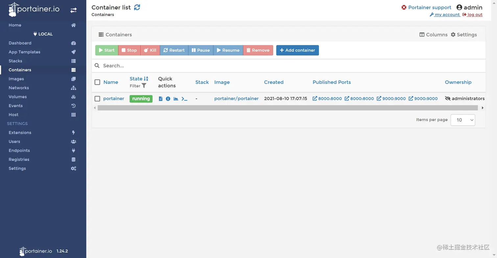Click the scrollbar right arrow
Screen dimensions: 497x258
click(483, 108)
